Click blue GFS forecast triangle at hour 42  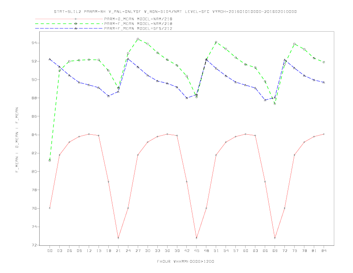coord(187,98)
